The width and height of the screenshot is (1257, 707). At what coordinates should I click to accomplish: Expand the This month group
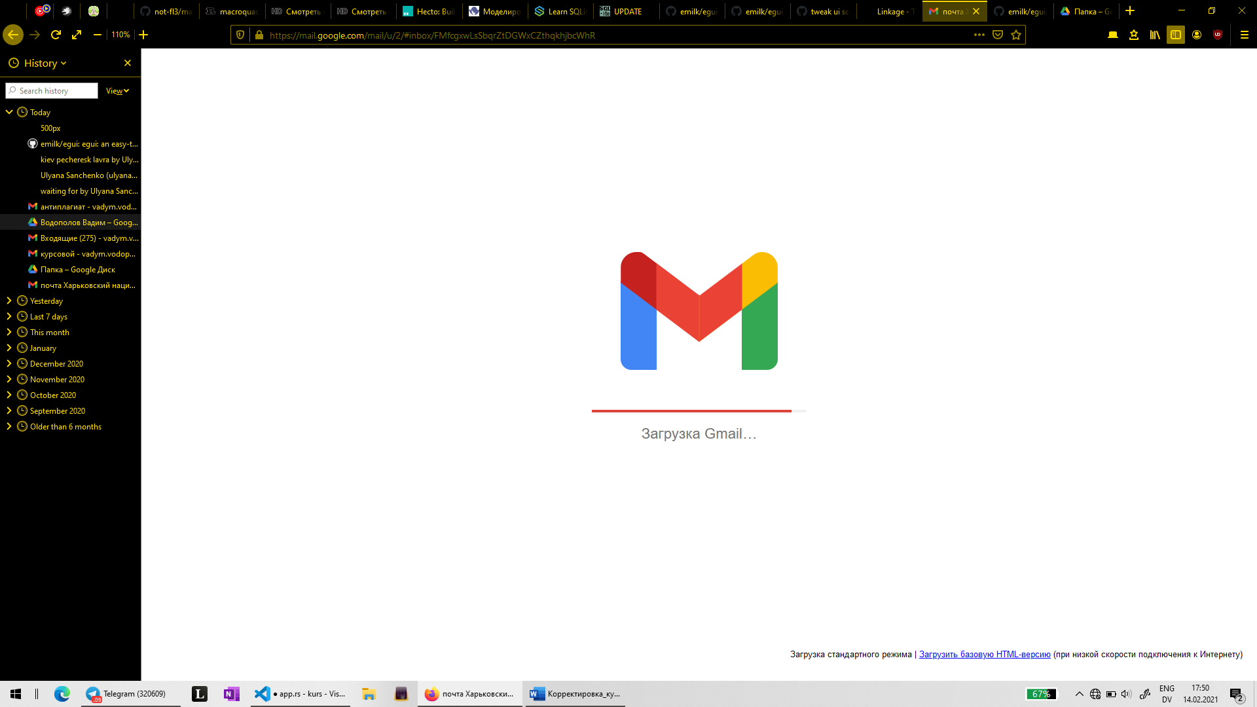click(9, 332)
